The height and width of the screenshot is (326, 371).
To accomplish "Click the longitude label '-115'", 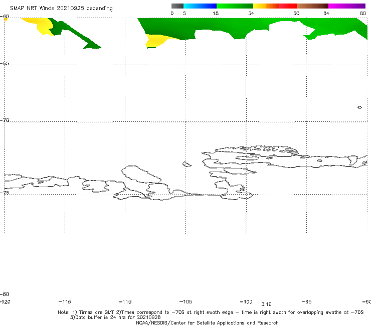I will 65,301.
